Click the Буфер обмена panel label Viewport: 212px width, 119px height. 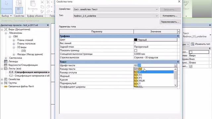[x=35, y=16]
